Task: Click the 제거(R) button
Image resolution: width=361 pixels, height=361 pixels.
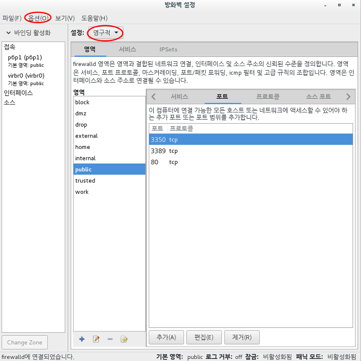Action: [242, 337]
